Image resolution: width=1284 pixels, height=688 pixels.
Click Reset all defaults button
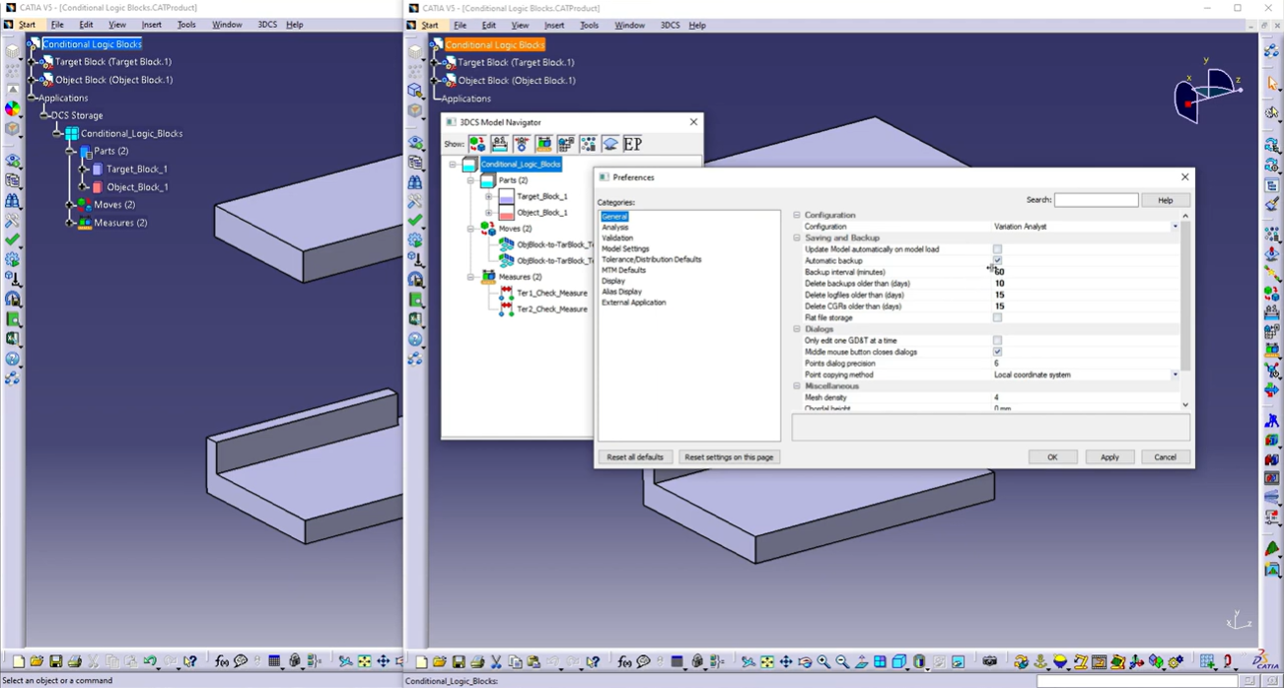coord(635,457)
